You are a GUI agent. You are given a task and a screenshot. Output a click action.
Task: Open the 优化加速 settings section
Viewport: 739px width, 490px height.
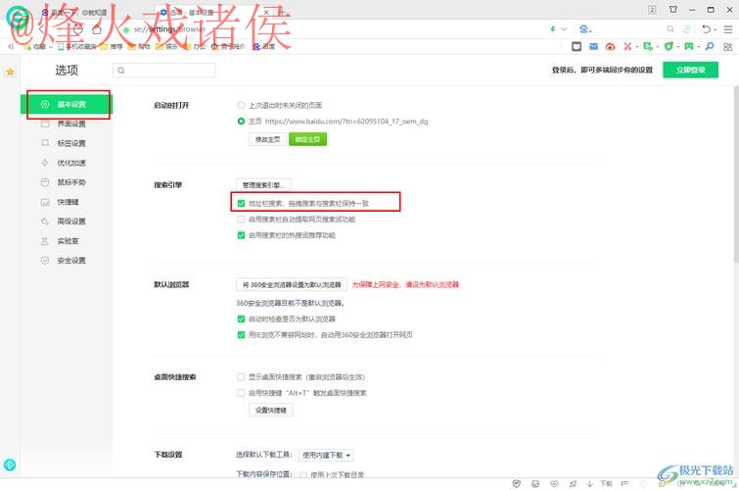67,163
